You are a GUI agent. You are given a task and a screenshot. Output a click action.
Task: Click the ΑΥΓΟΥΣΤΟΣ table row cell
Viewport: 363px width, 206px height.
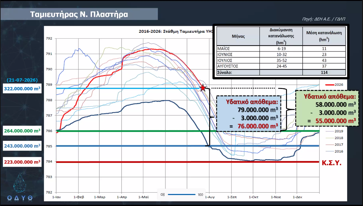pos(238,66)
